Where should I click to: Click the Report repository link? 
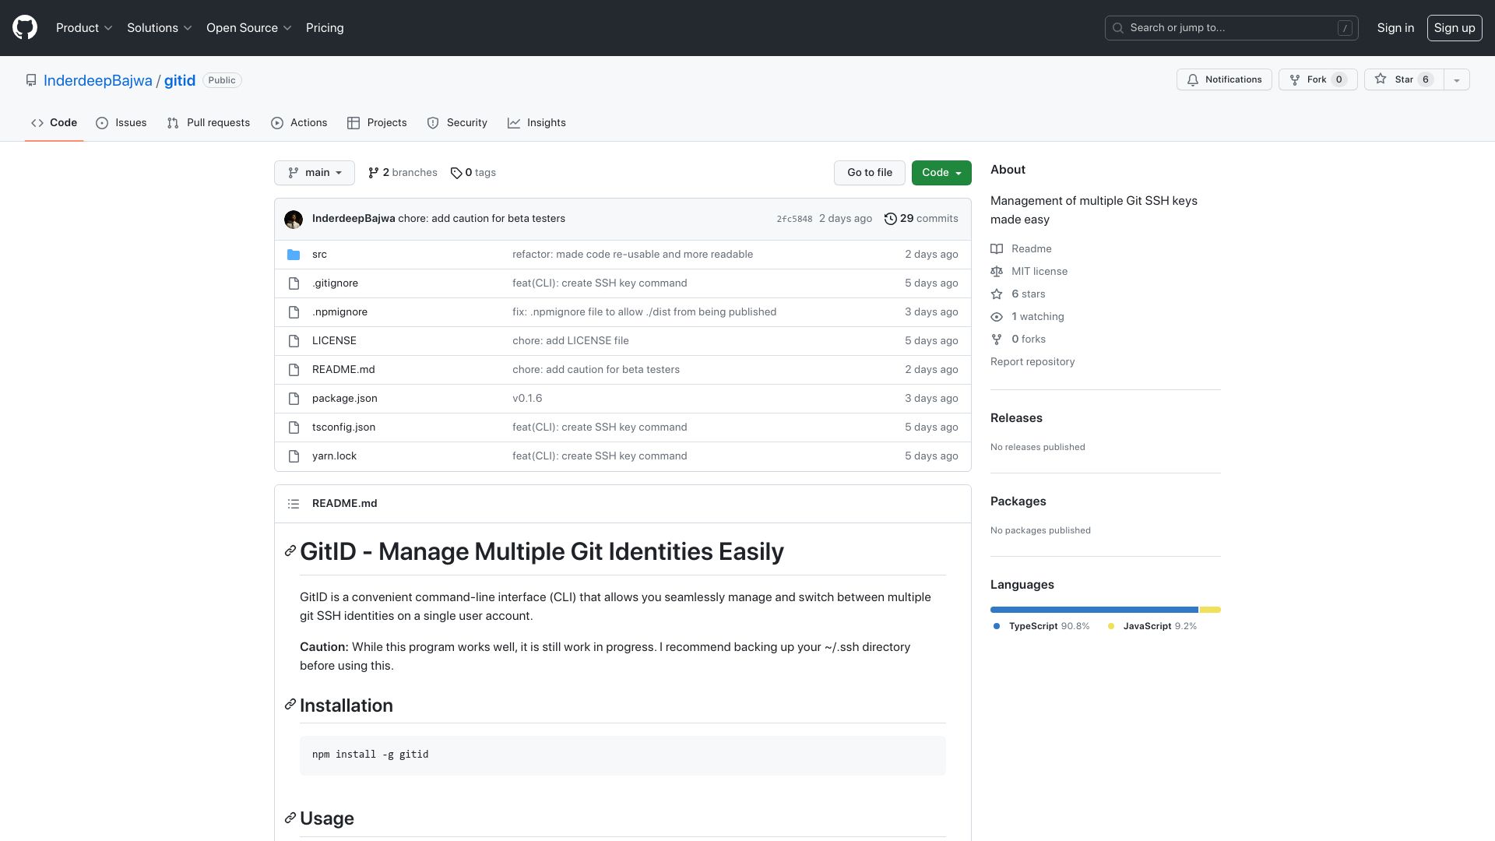click(x=1032, y=362)
